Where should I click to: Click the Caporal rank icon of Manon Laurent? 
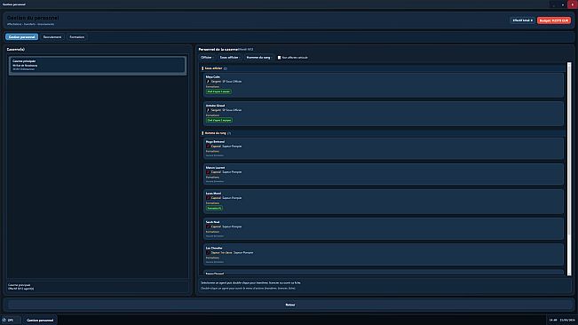point(208,172)
